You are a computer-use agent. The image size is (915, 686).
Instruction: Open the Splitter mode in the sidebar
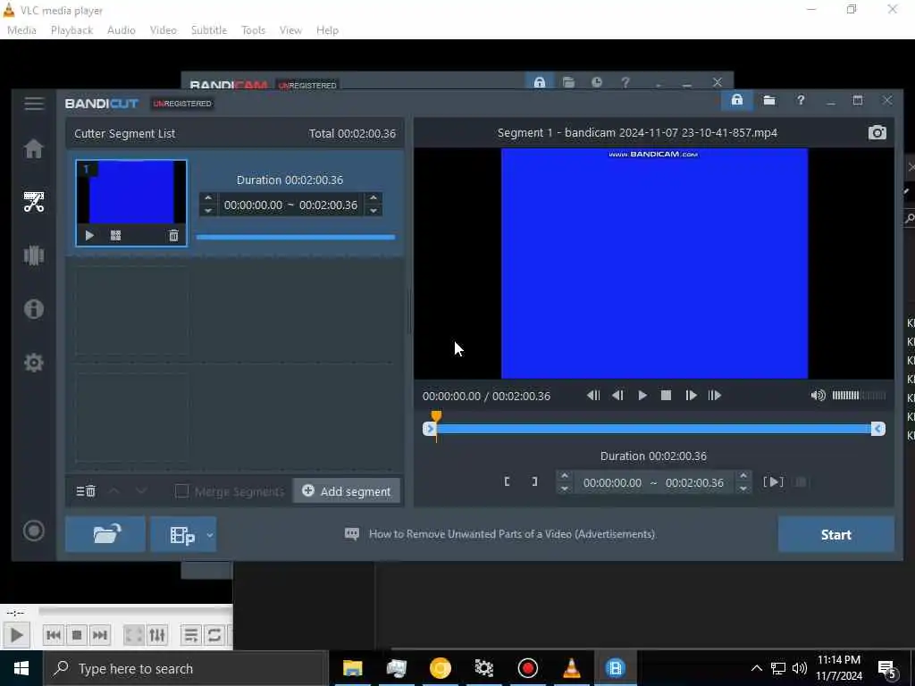pos(34,255)
